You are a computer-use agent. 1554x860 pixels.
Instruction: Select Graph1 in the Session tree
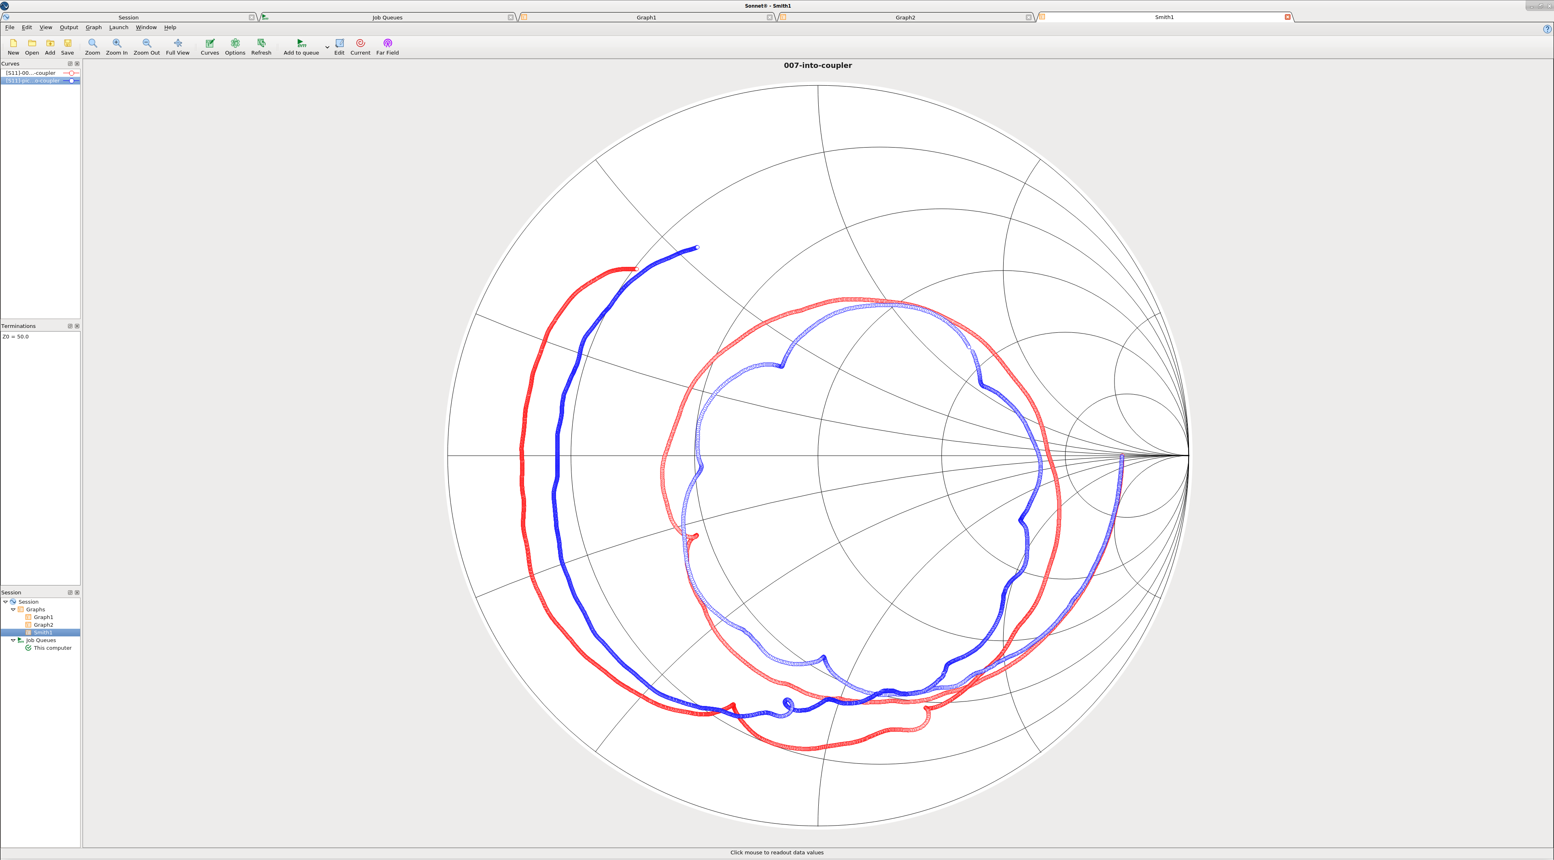43,617
